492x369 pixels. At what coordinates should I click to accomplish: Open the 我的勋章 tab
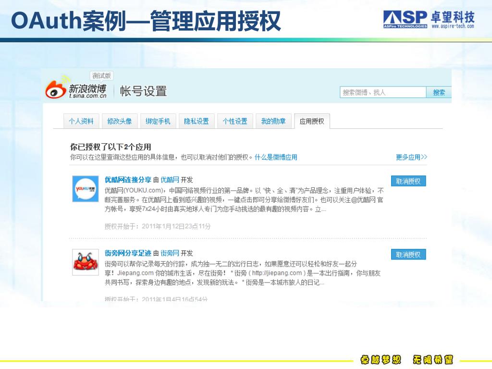pos(273,121)
